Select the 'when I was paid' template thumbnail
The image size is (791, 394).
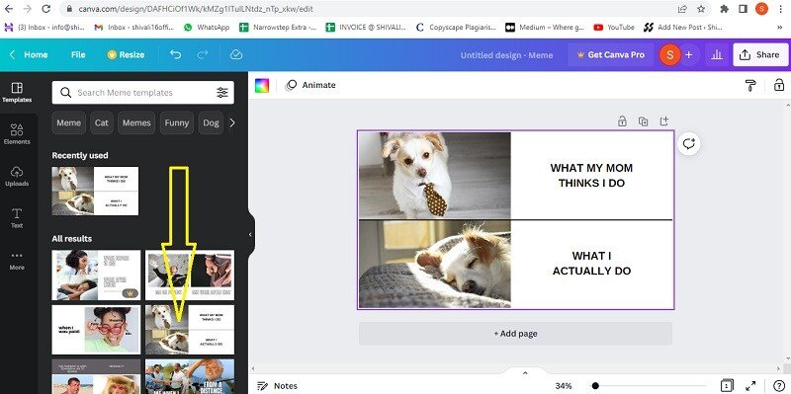pyautogui.click(x=96, y=330)
